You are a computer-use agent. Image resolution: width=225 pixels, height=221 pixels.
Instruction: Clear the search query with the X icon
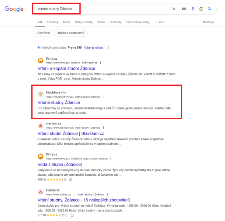click(x=174, y=9)
